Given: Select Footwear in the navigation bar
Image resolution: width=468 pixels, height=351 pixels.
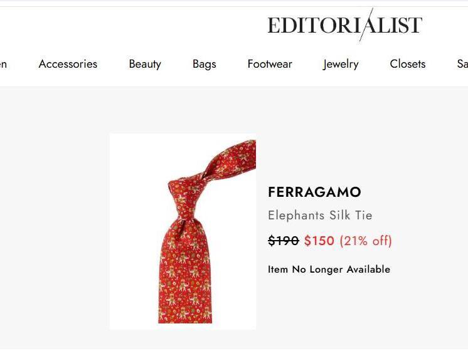Looking at the screenshot, I should coord(270,64).
